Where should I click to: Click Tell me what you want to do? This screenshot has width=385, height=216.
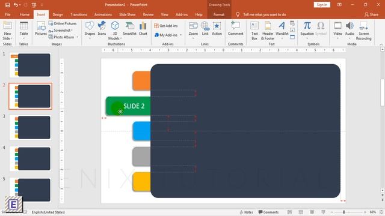tap(265, 14)
